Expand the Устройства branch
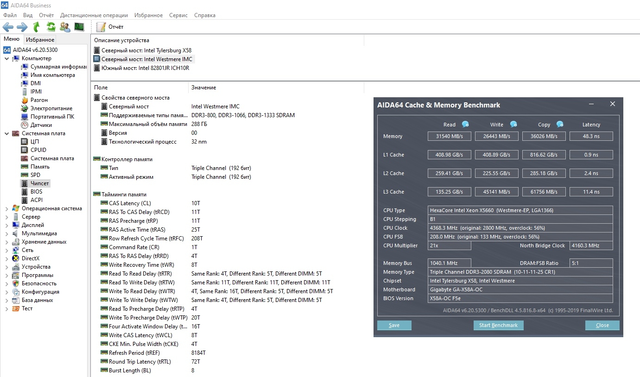The width and height of the screenshot is (640, 377). pyautogui.click(x=6, y=267)
